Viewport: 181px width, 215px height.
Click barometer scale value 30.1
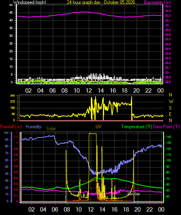[168, 21]
